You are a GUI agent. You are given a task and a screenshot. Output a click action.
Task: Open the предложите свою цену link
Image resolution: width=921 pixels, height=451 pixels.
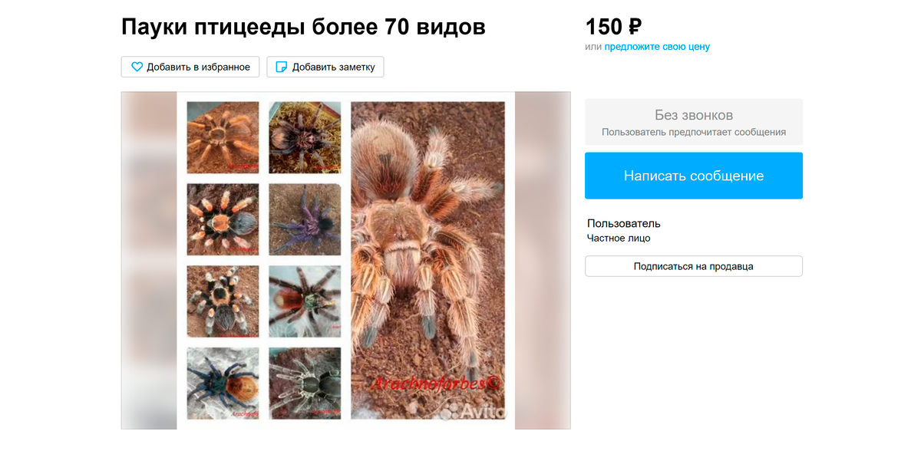[x=657, y=47]
